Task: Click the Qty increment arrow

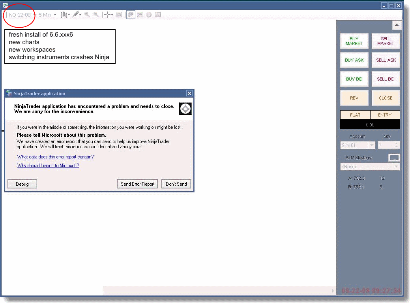Action: [x=397, y=143]
